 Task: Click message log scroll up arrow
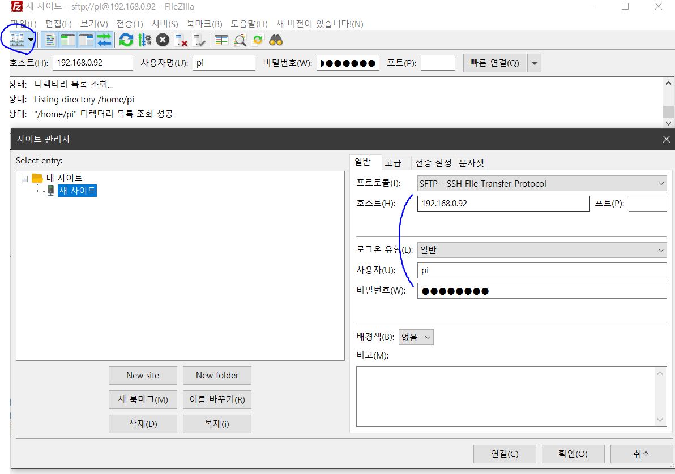click(x=668, y=84)
